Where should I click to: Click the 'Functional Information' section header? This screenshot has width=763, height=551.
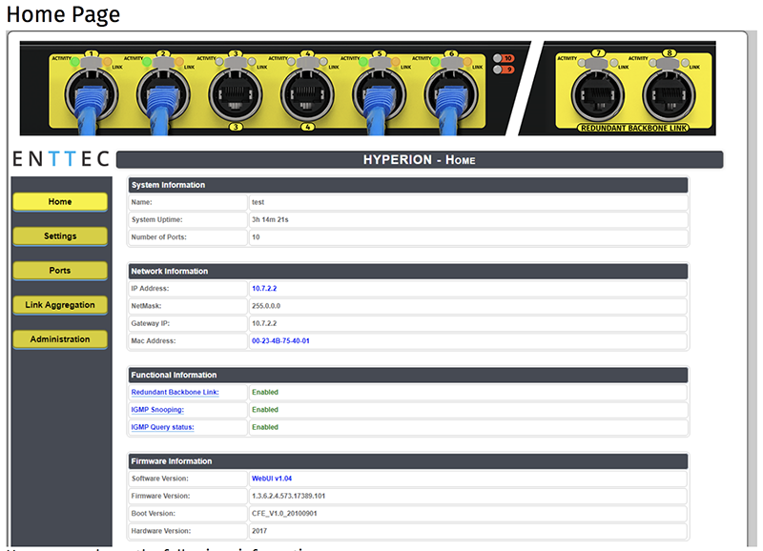click(x=408, y=375)
